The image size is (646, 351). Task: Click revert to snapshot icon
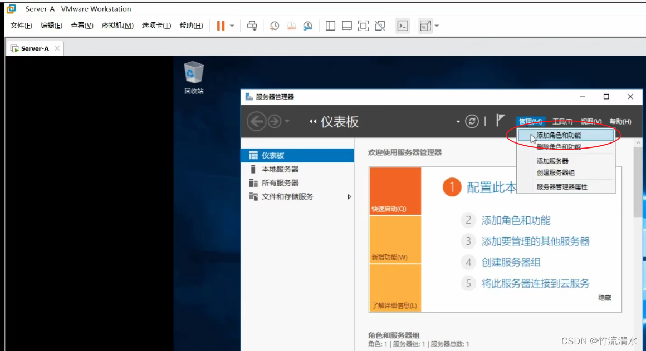click(x=291, y=26)
